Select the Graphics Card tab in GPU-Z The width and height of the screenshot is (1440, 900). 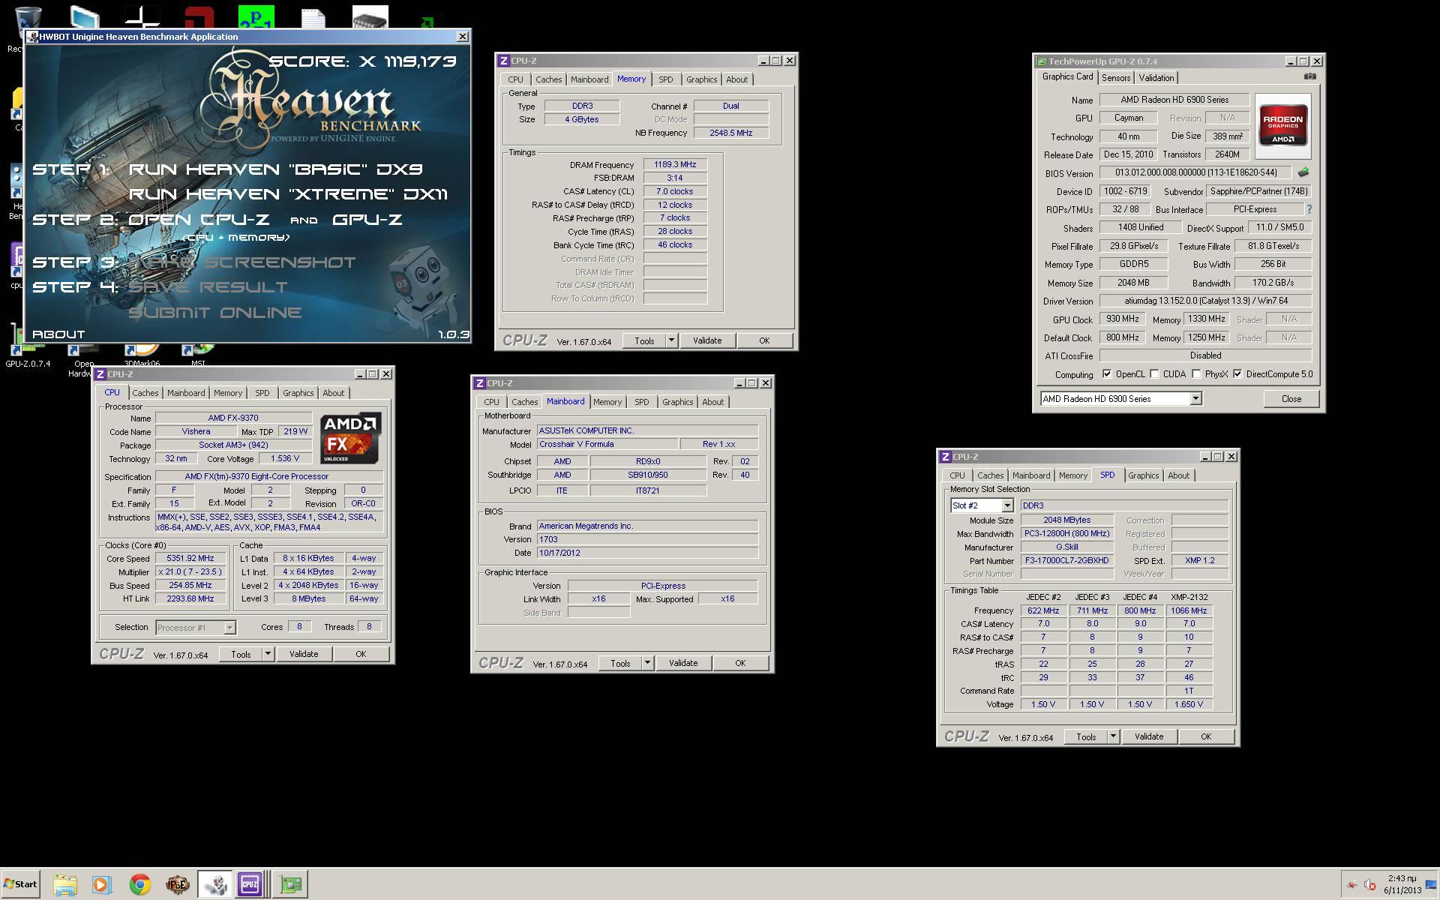coord(1067,77)
